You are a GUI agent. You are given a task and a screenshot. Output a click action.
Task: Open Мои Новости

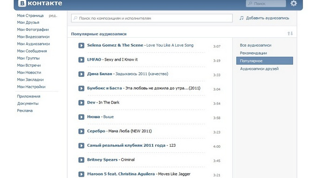[x=29, y=72]
